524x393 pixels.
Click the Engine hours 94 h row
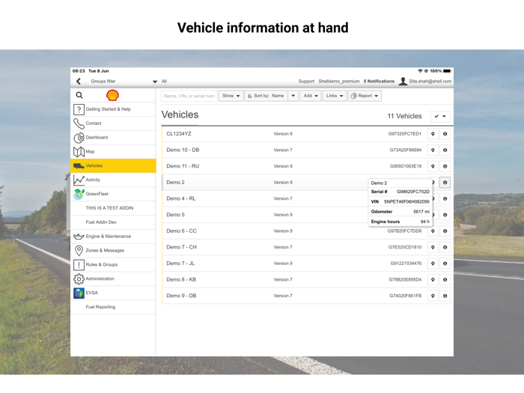[x=400, y=222]
